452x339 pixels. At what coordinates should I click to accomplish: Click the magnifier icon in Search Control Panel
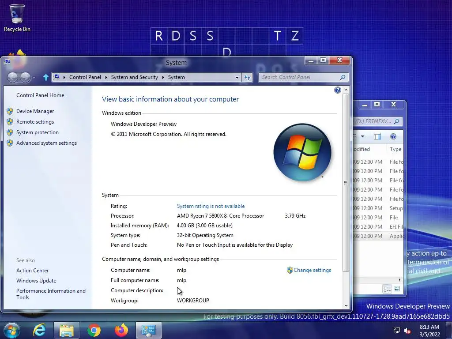tap(343, 77)
